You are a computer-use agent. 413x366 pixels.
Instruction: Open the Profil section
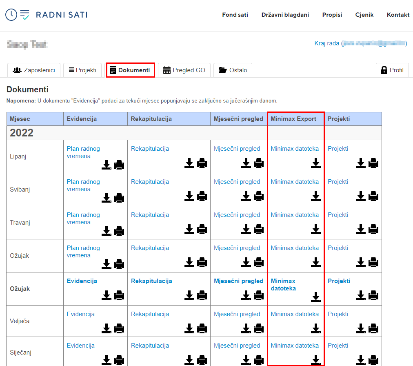pyautogui.click(x=392, y=70)
